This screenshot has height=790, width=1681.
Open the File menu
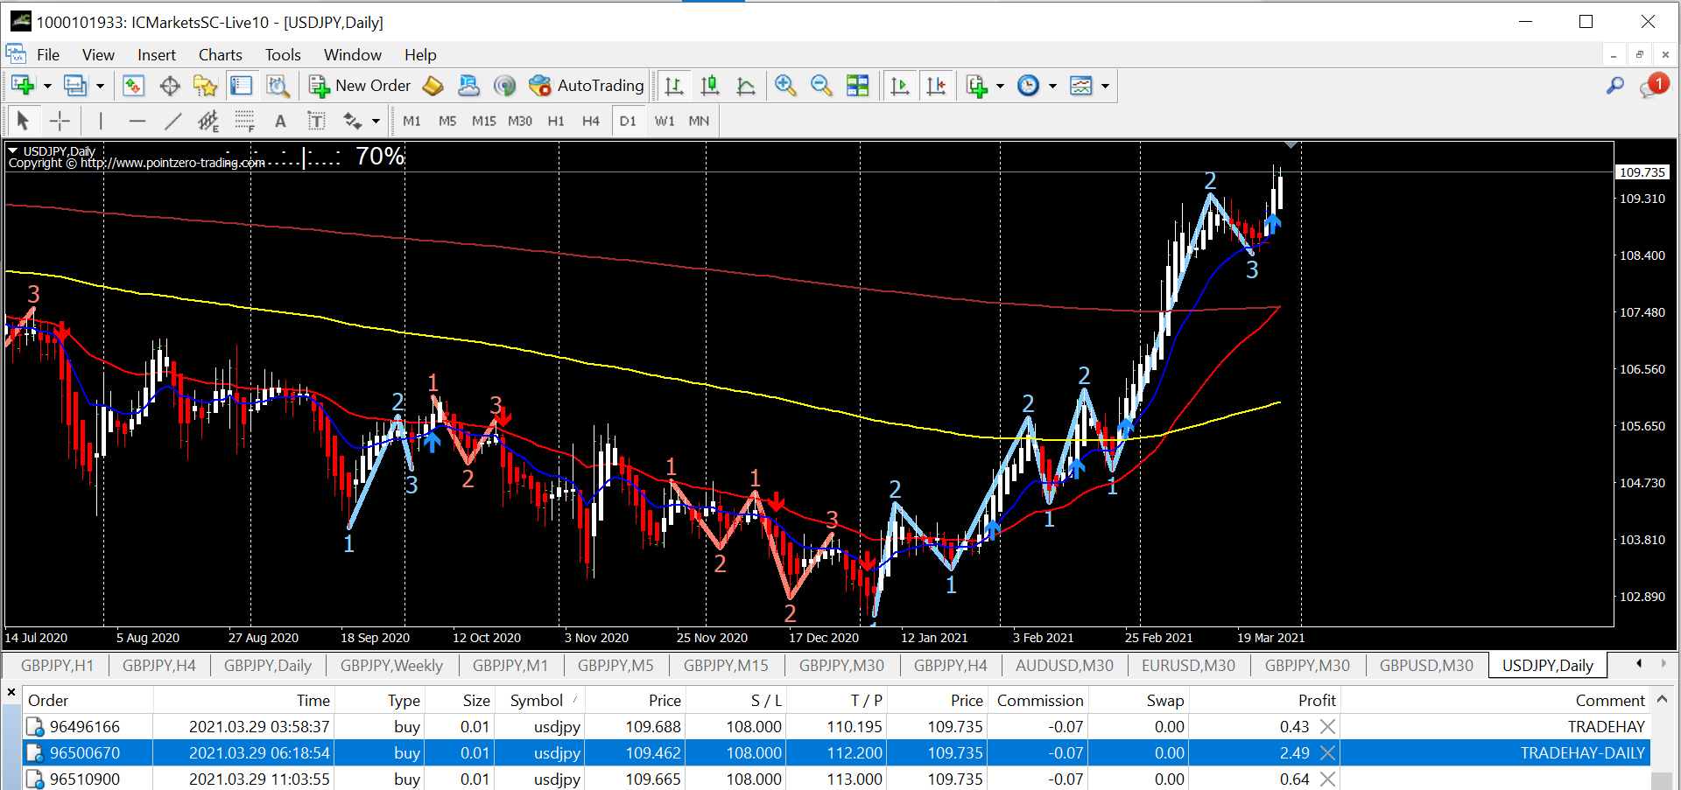coord(48,54)
